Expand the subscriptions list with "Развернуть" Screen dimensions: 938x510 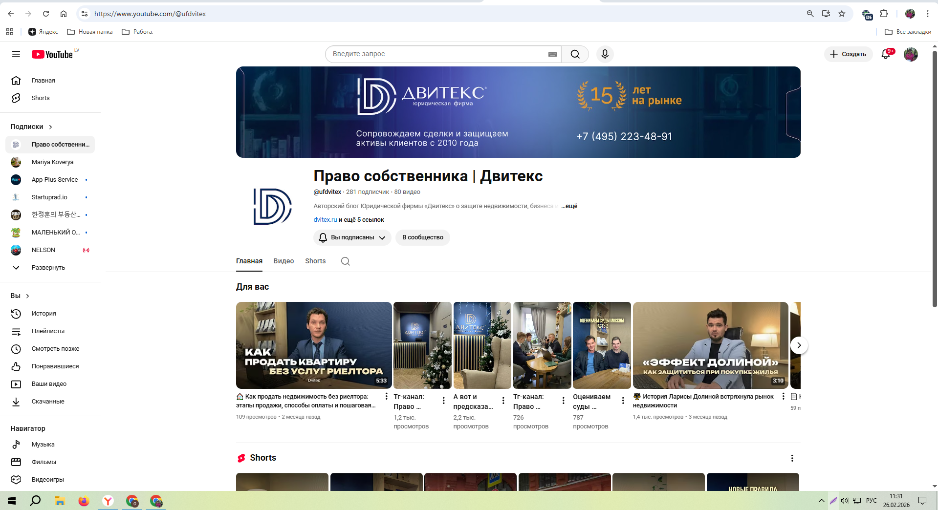(48, 268)
